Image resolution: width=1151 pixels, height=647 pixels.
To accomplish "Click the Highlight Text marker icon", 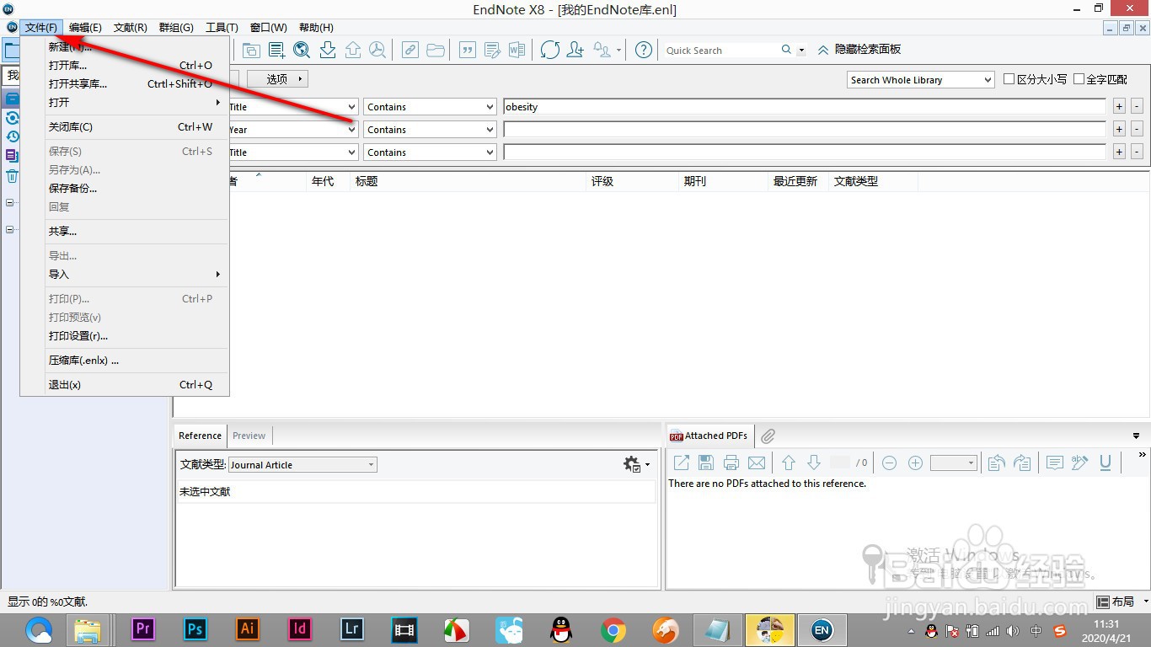I will tap(1079, 463).
